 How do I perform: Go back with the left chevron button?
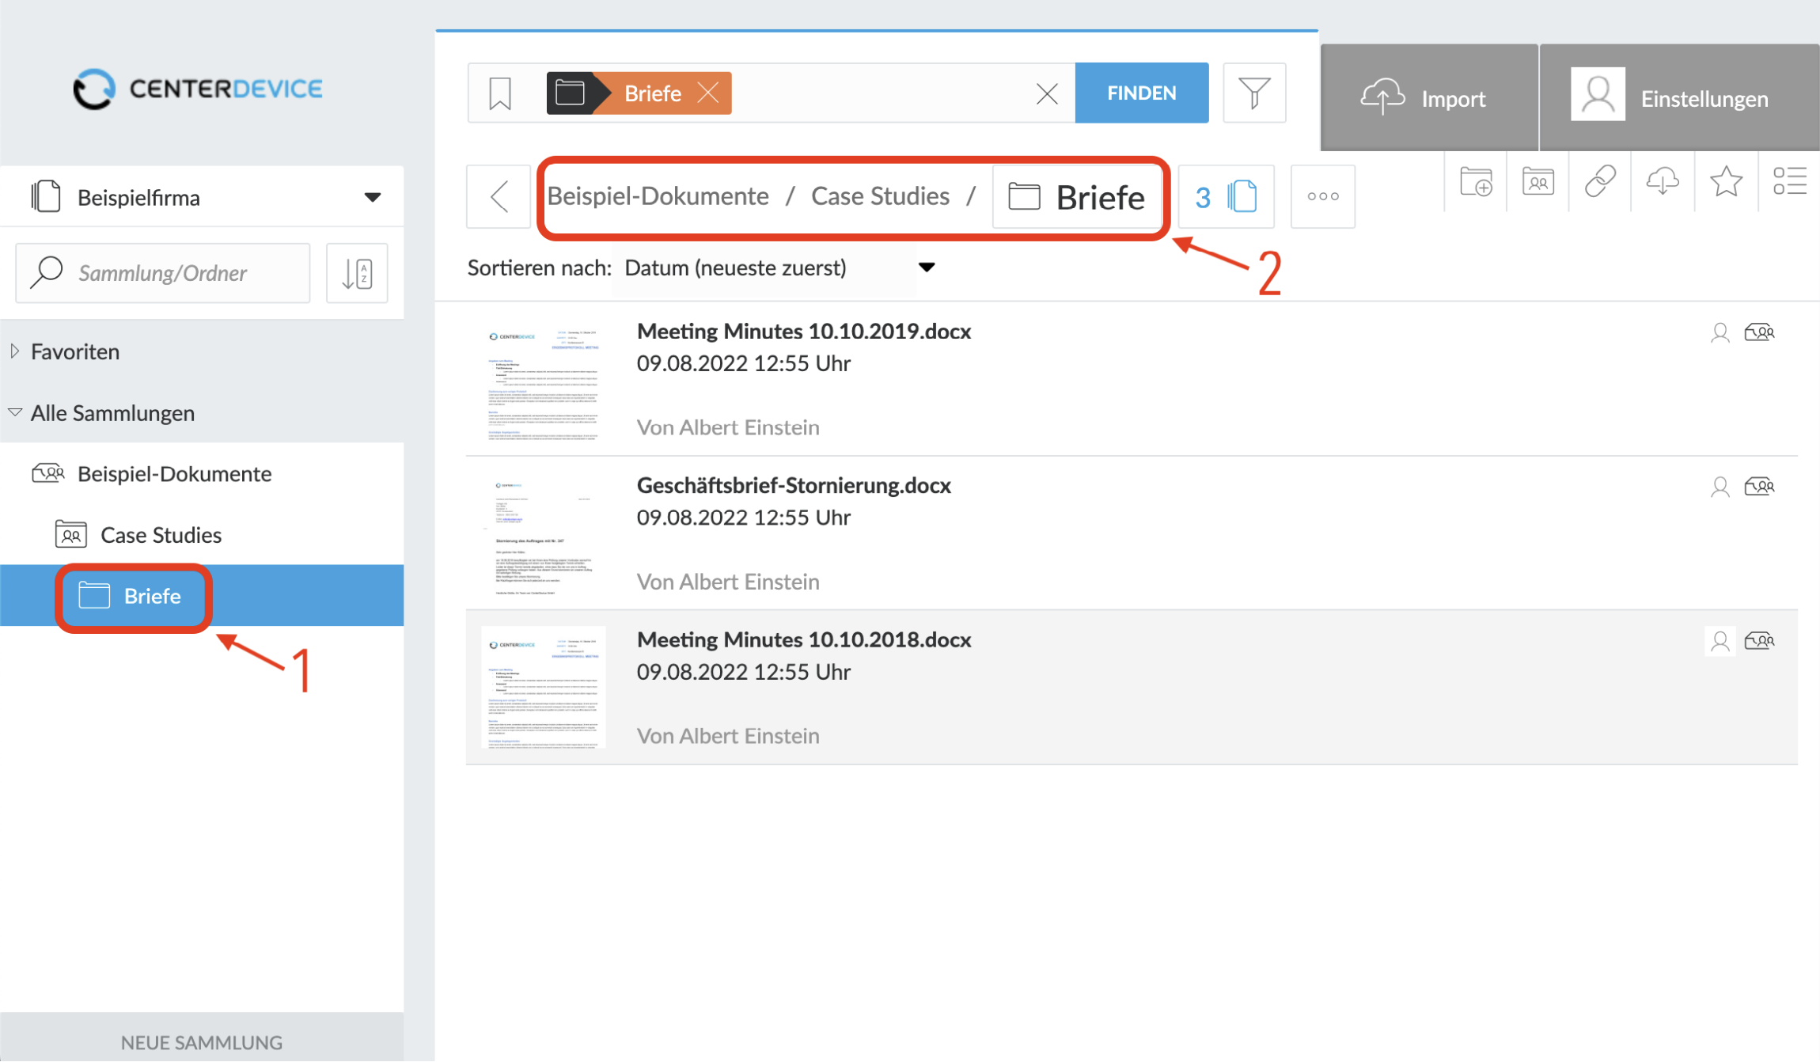pos(499,196)
